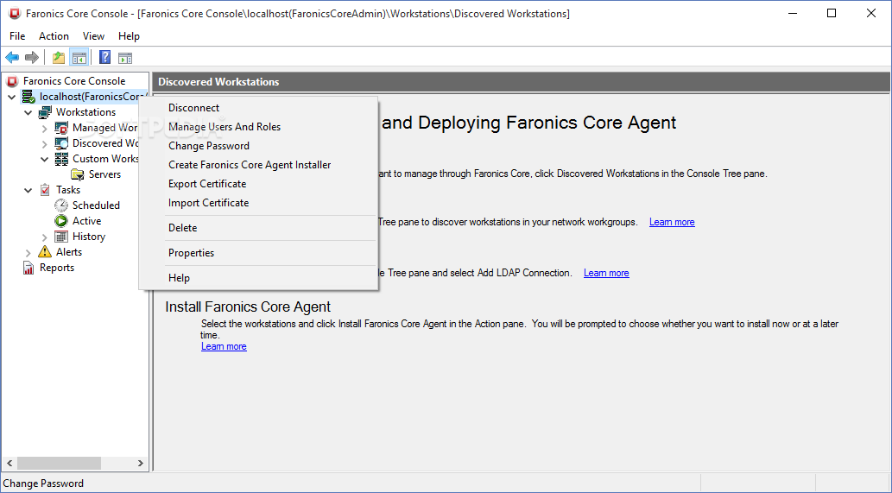Open the View menu
This screenshot has width=892, height=493.
tap(93, 35)
